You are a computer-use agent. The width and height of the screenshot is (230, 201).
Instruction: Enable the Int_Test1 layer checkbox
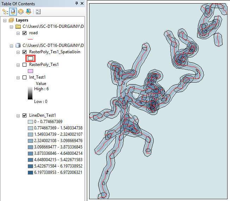coord(25,77)
